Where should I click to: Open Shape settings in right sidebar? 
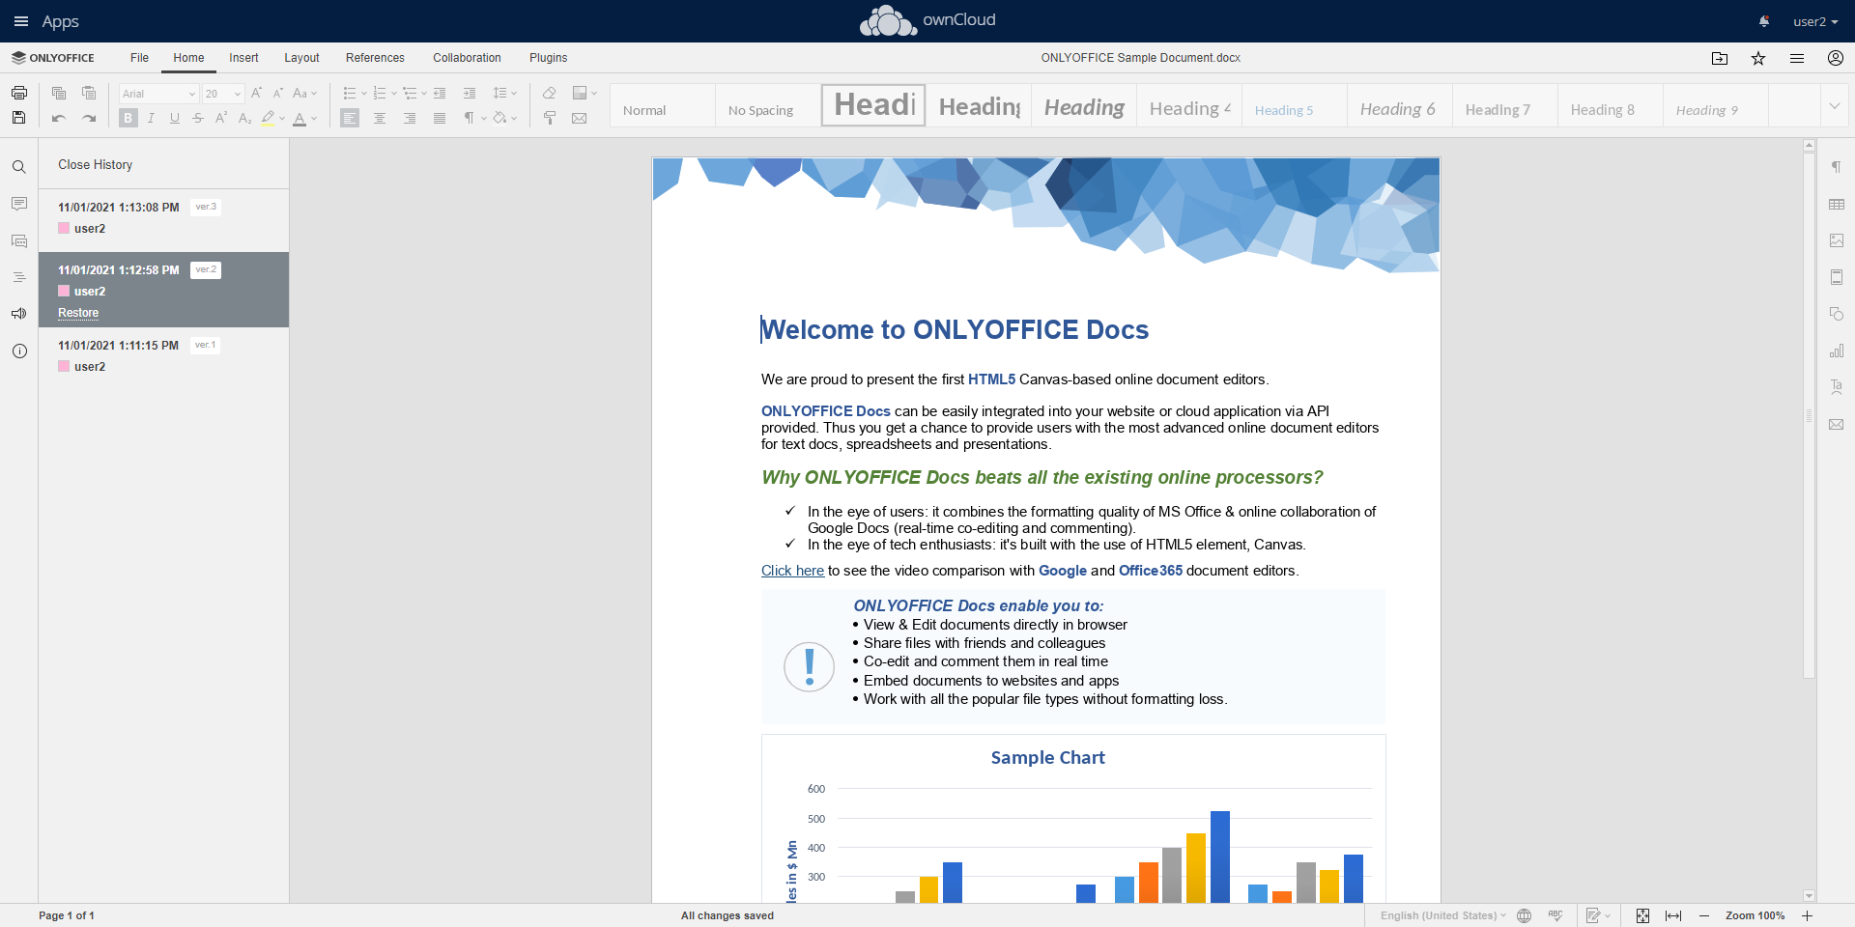click(x=1837, y=314)
